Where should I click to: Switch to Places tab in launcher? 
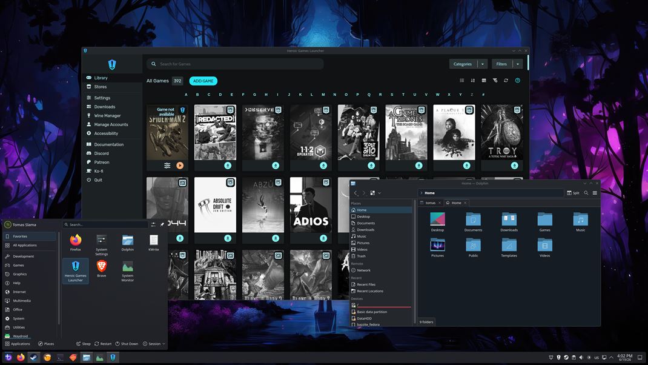46,344
